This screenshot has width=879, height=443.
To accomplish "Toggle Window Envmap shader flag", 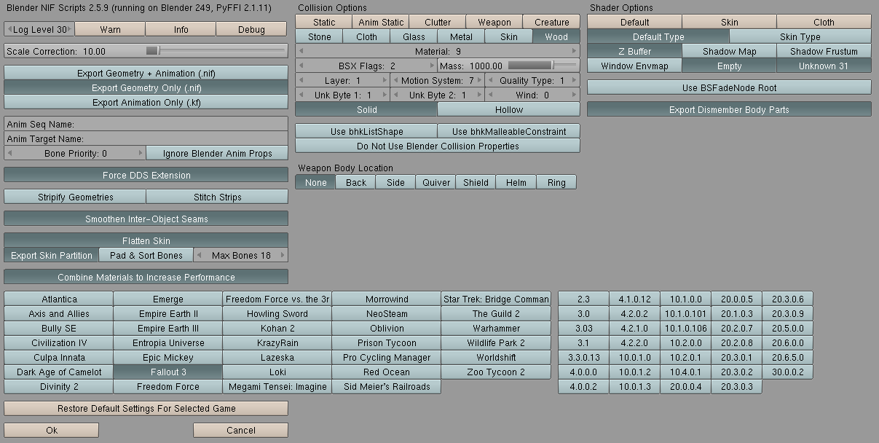I will point(635,66).
